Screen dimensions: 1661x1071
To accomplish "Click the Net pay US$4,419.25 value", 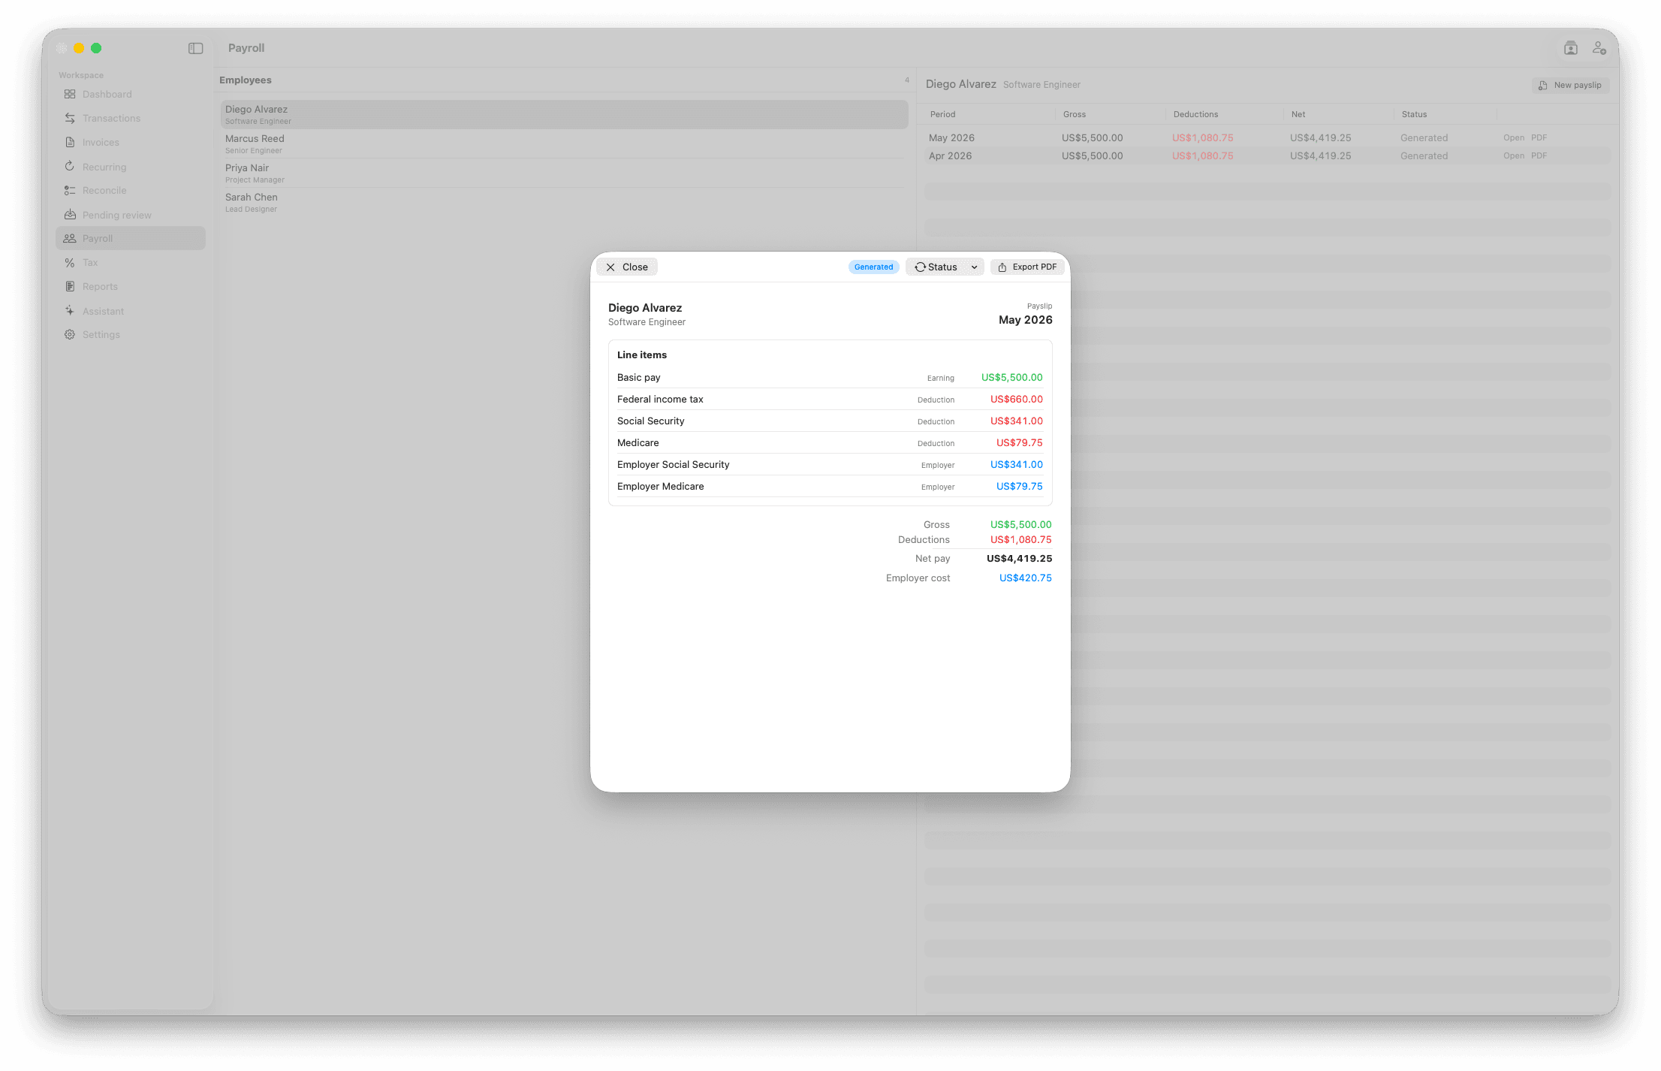I will coord(1019,559).
